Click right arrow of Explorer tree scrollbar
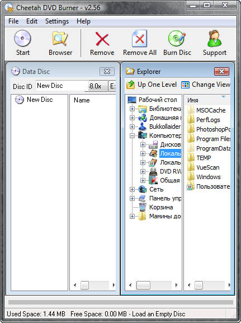241x323 pixels. [176, 285]
